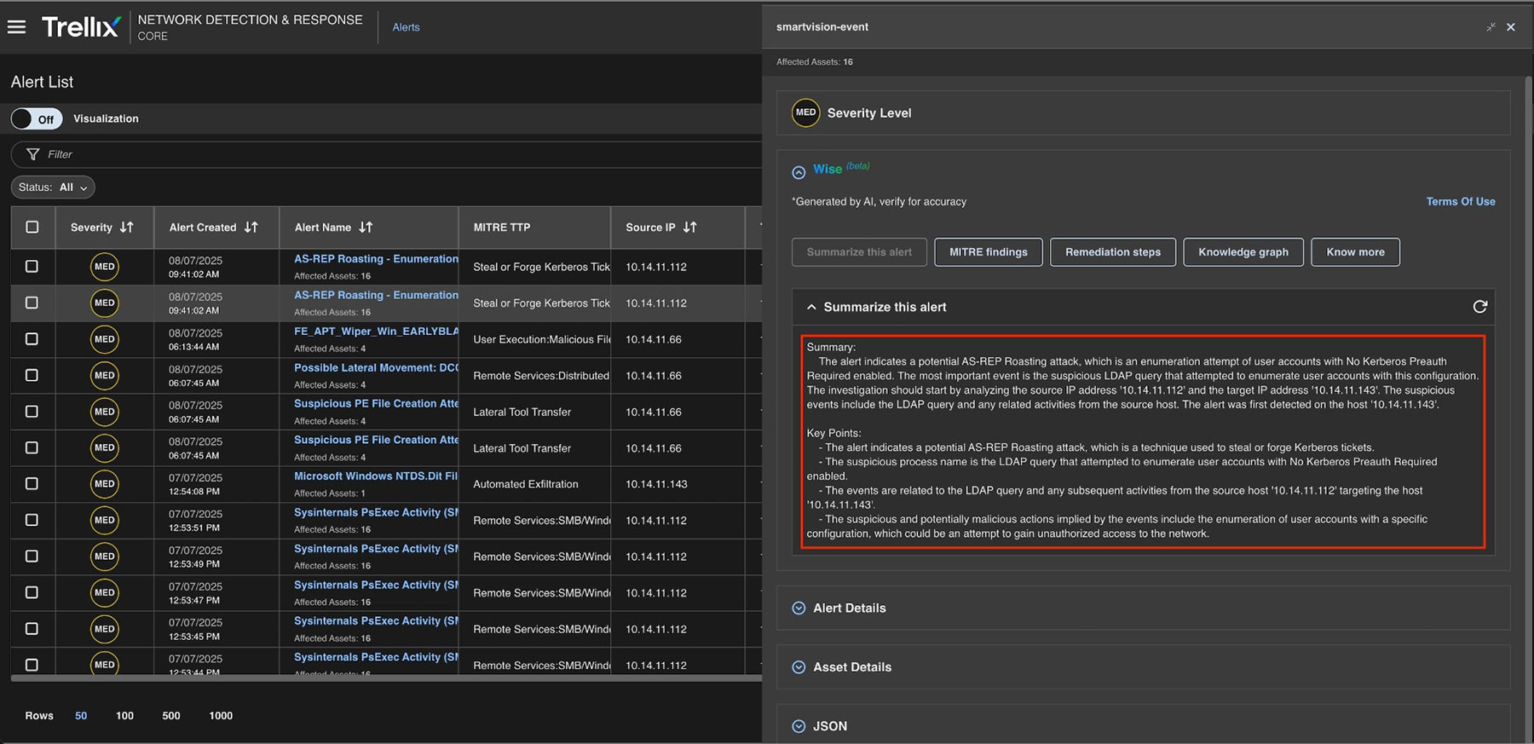The height and width of the screenshot is (744, 1534).
Task: Sort by Source IP column arrows
Action: 690,228
